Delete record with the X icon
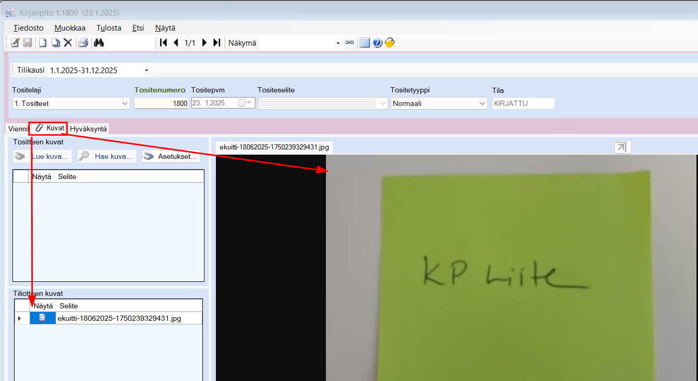The height and width of the screenshot is (381, 698). (x=68, y=43)
